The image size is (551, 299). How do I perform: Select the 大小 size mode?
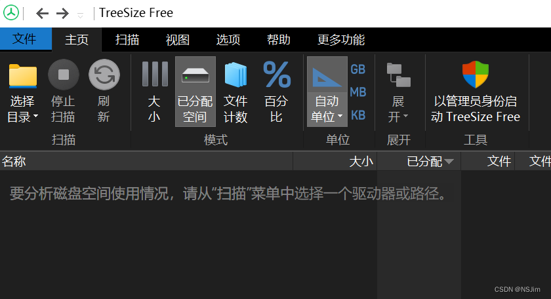click(154, 92)
